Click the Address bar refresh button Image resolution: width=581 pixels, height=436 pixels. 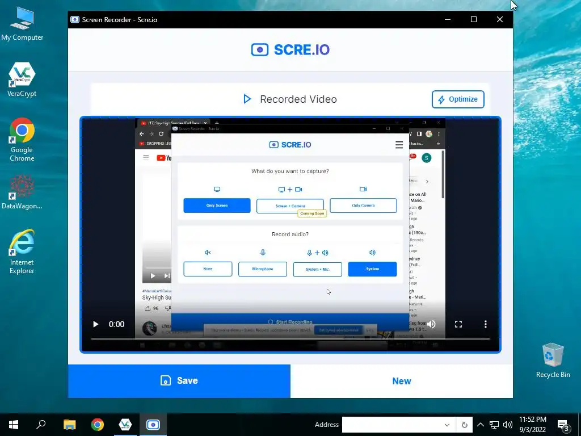(x=464, y=425)
